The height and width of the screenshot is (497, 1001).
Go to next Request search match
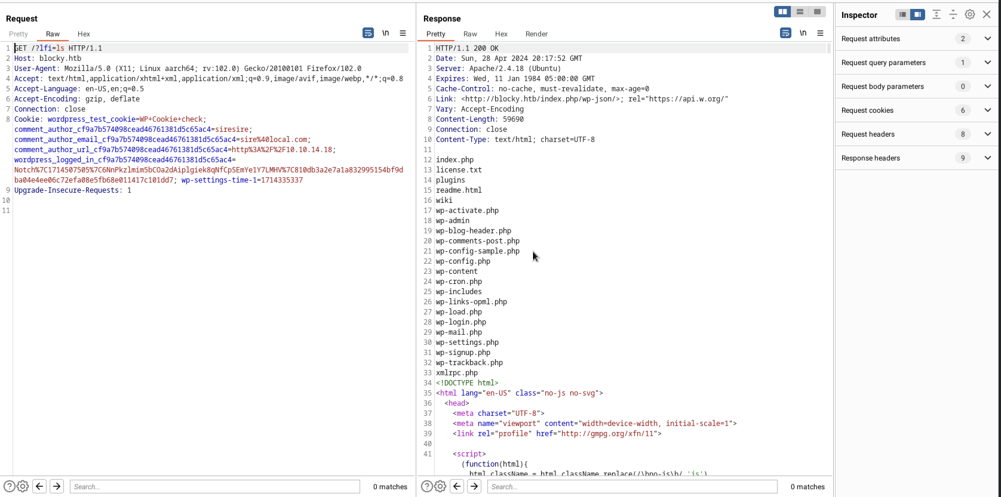pos(57,487)
